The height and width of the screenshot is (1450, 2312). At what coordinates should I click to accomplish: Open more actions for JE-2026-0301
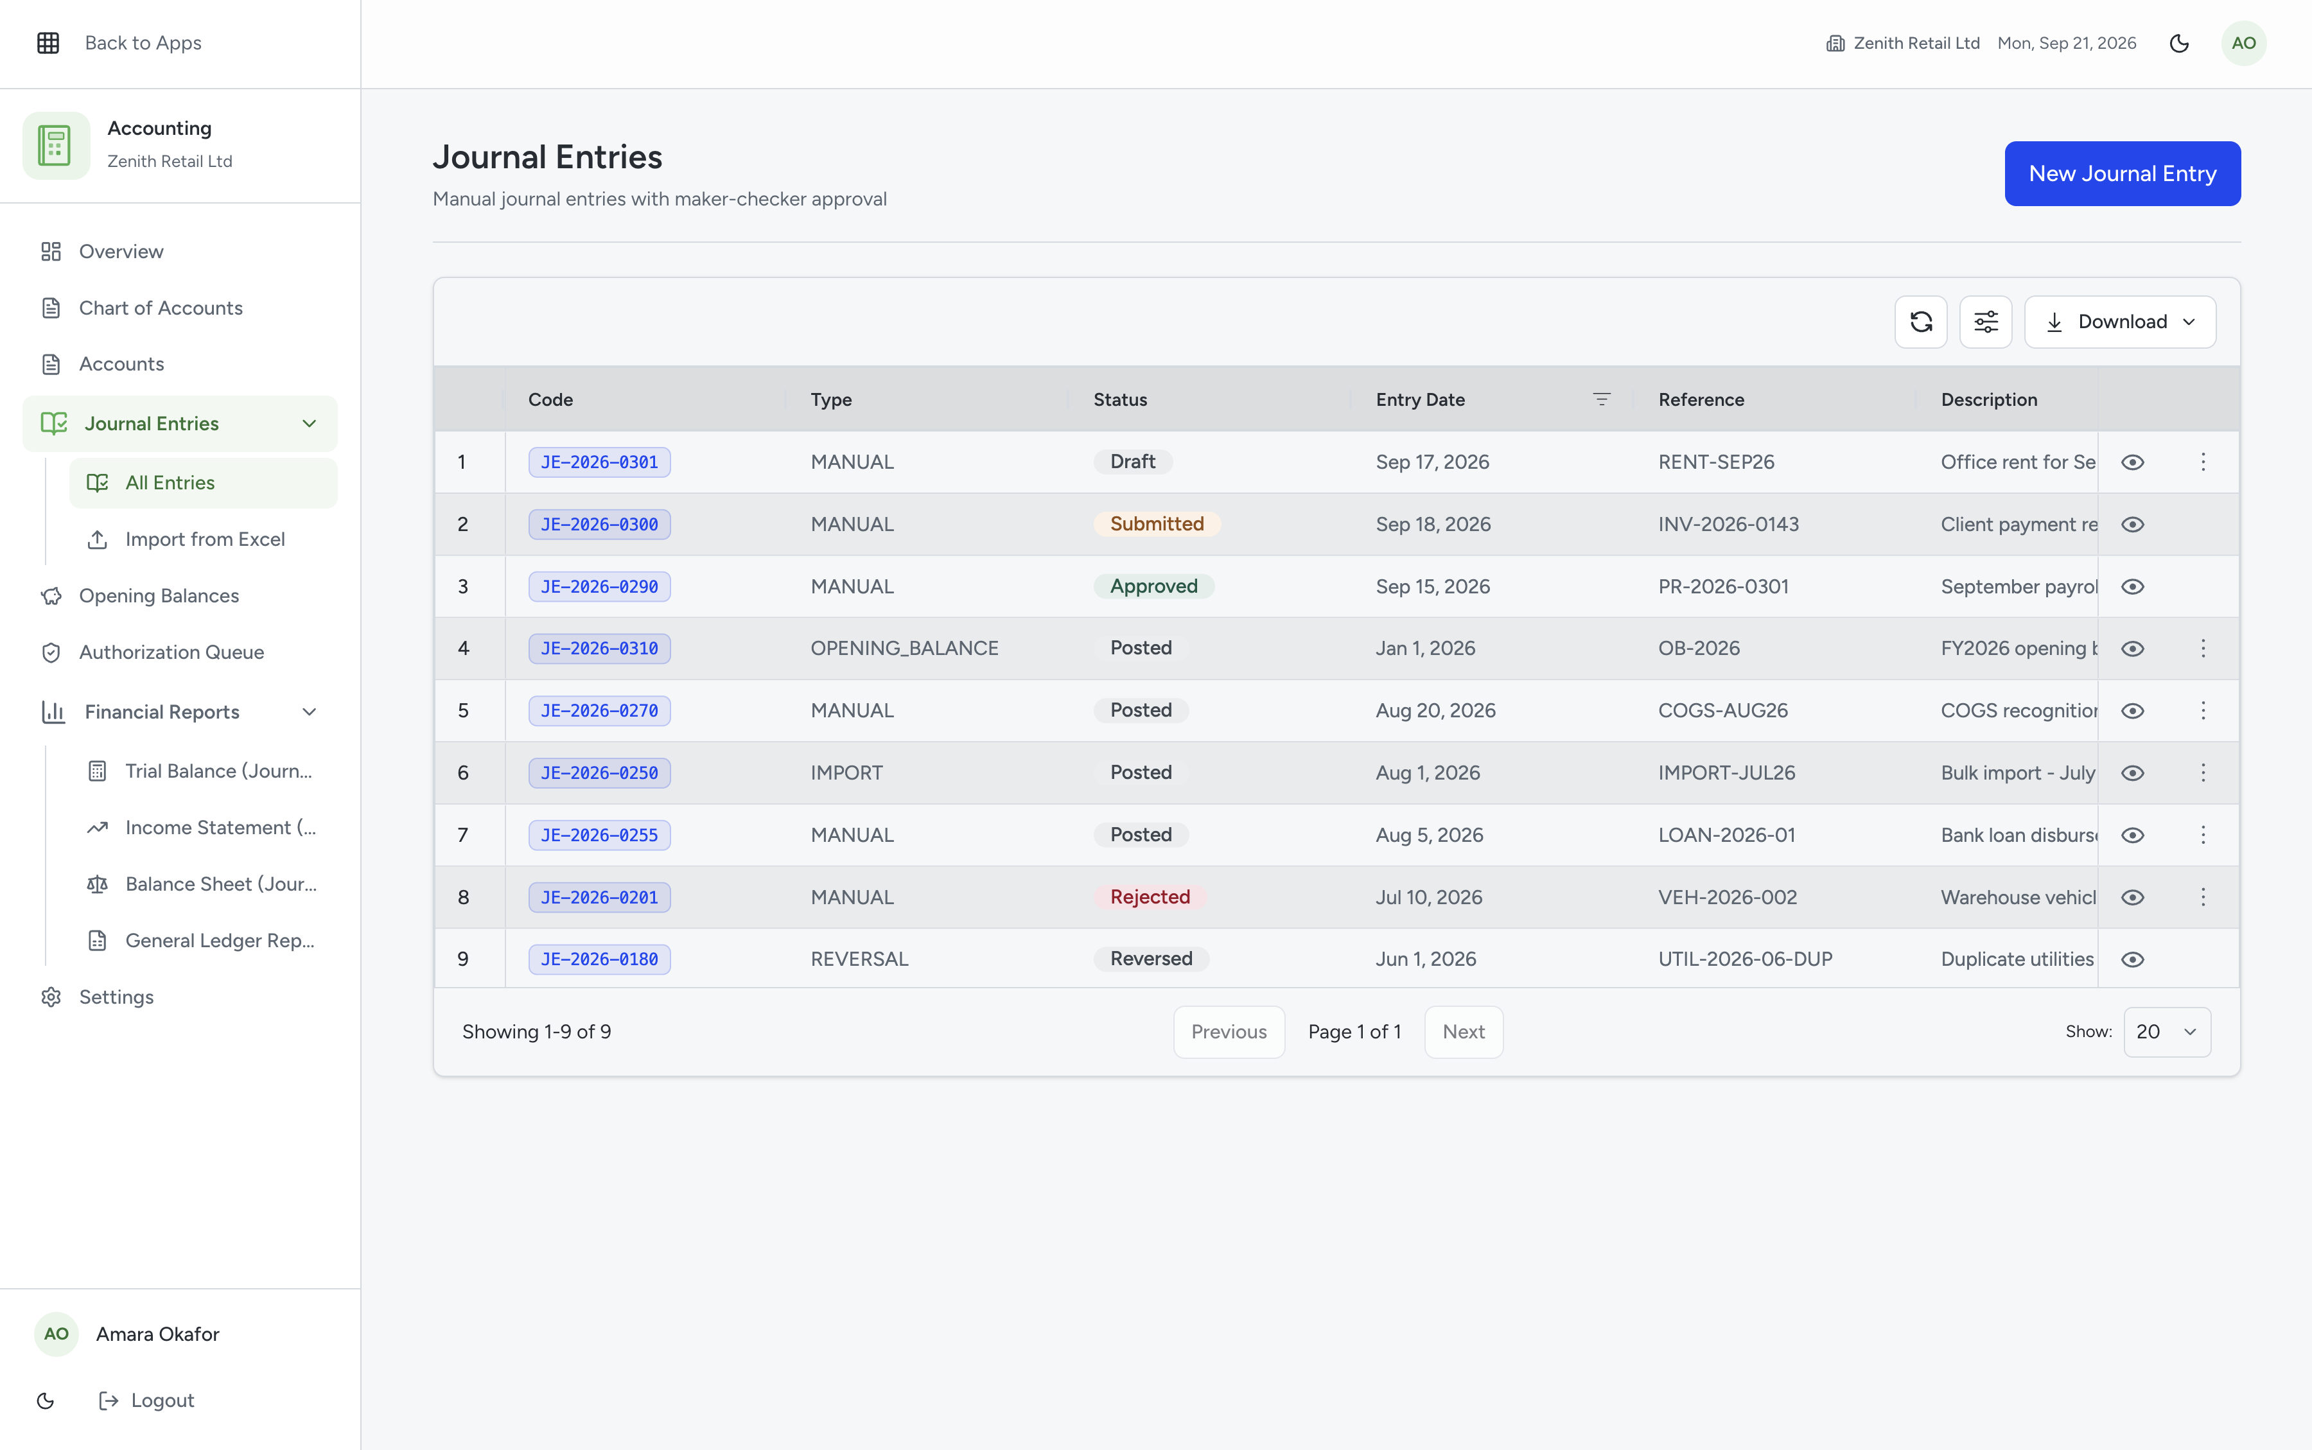point(2203,462)
